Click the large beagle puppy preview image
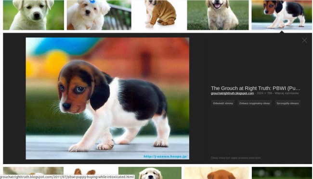Image resolution: width=313 pixels, height=179 pixels. click(x=107, y=98)
